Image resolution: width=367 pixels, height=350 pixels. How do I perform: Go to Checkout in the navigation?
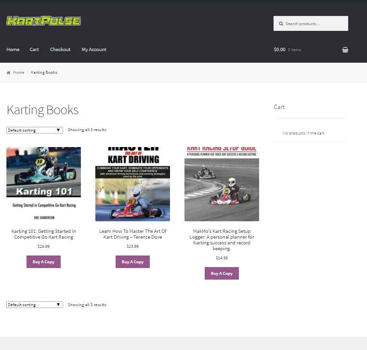(60, 50)
